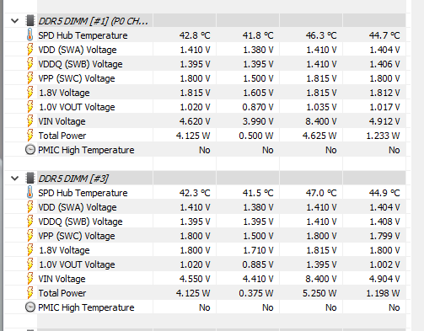Click lightning icon for DIMM #3 Total Power
424x331 pixels.
(x=30, y=293)
